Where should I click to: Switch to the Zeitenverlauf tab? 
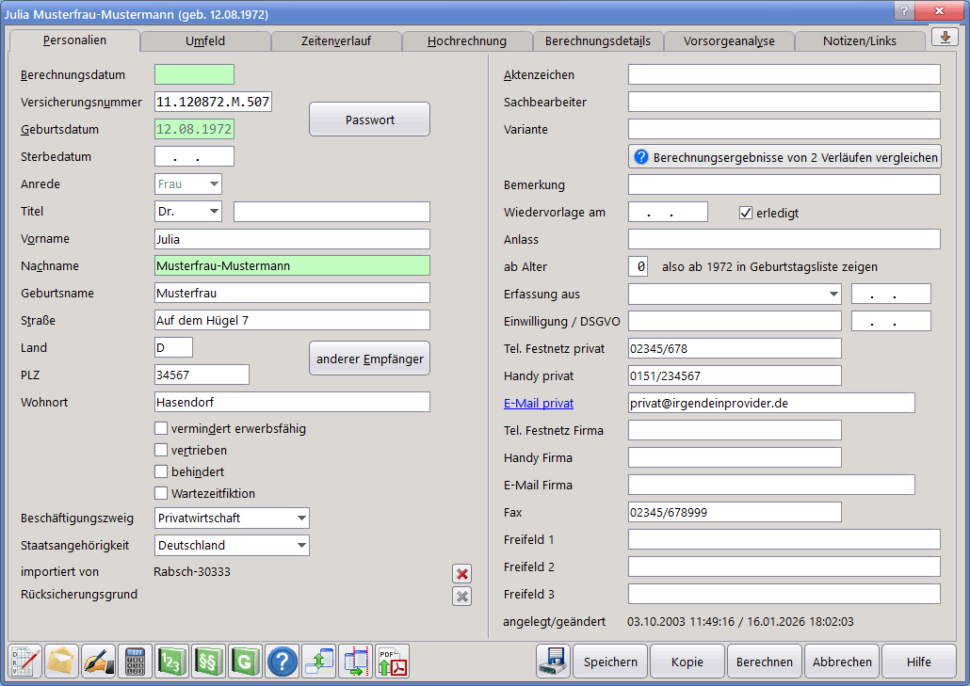(336, 41)
